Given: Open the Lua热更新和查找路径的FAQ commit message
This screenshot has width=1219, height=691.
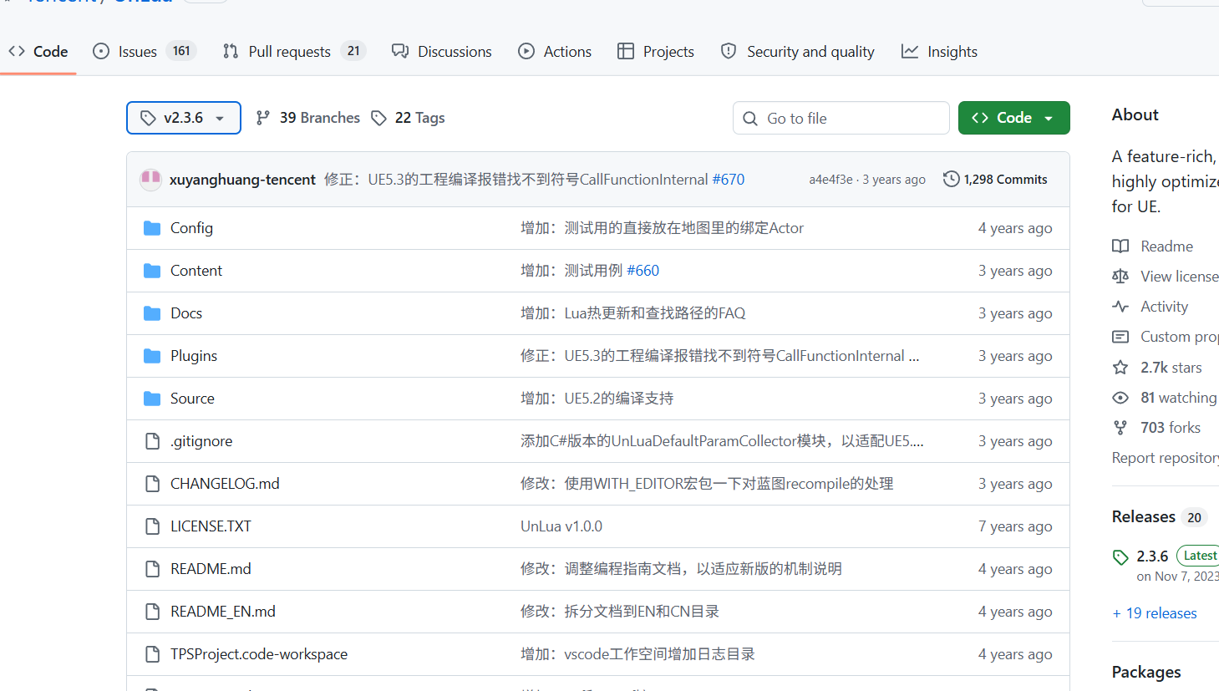Looking at the screenshot, I should point(633,313).
